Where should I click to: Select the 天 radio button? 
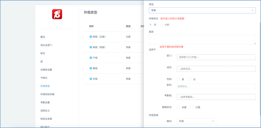150,25
